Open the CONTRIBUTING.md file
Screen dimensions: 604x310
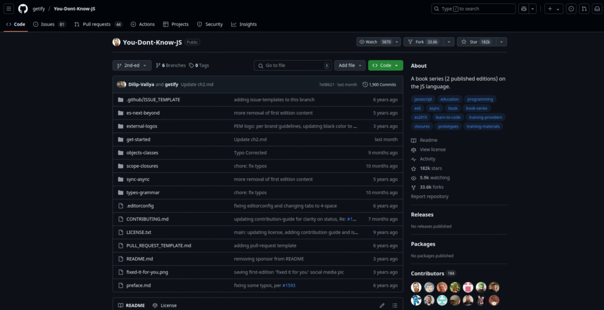[147, 219]
